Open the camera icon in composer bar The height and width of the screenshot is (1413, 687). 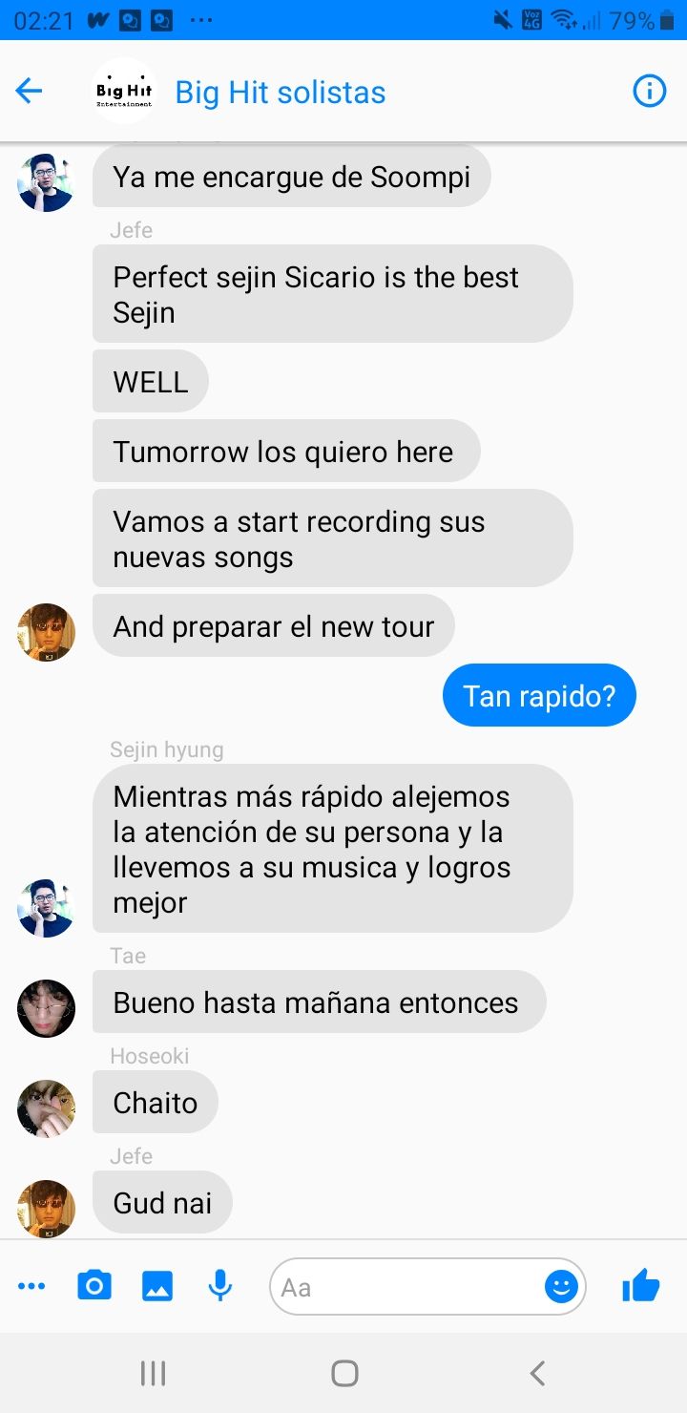[x=94, y=1286]
